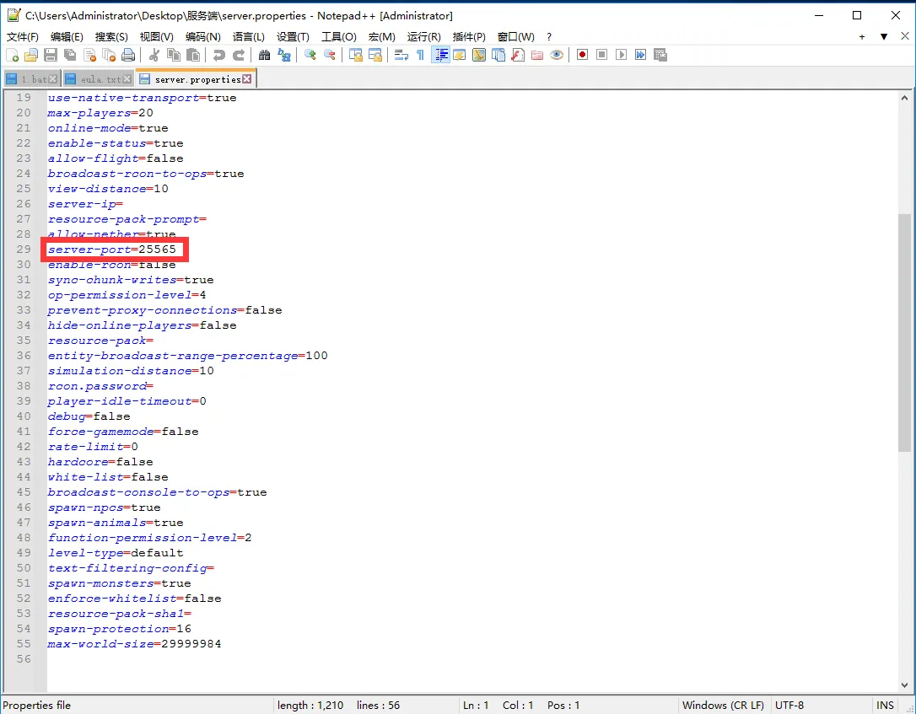Click the Save file toolbar icon

point(51,55)
